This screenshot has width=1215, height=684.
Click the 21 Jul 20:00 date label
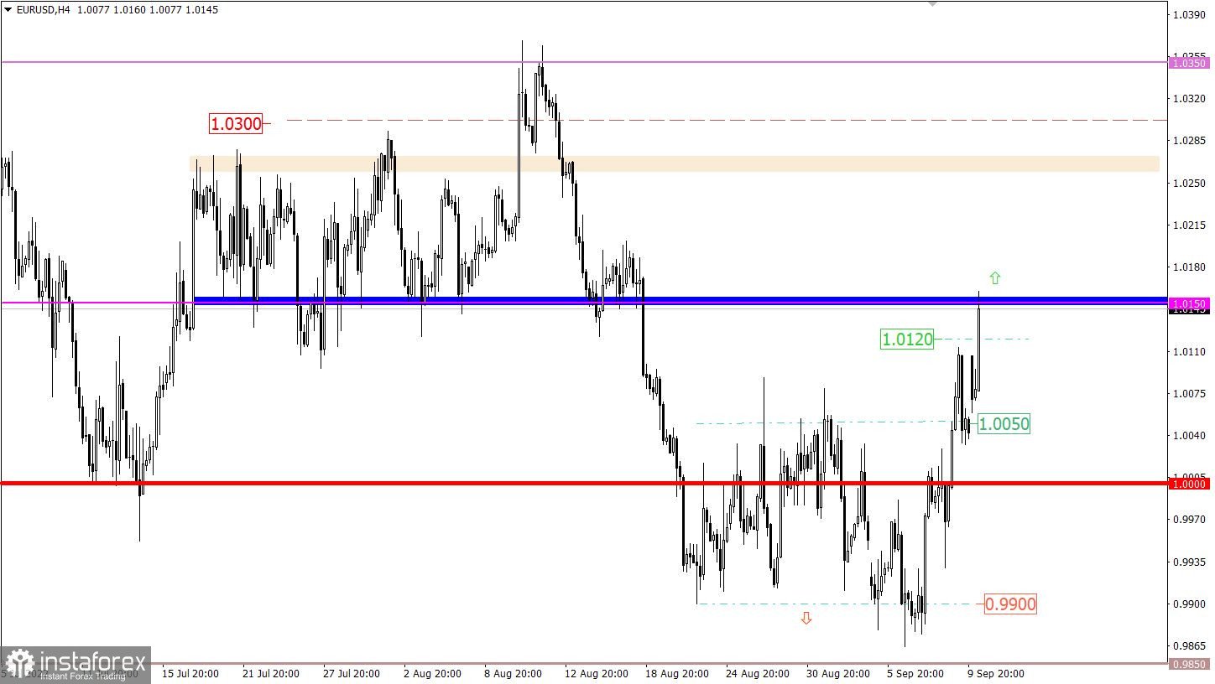(x=272, y=673)
